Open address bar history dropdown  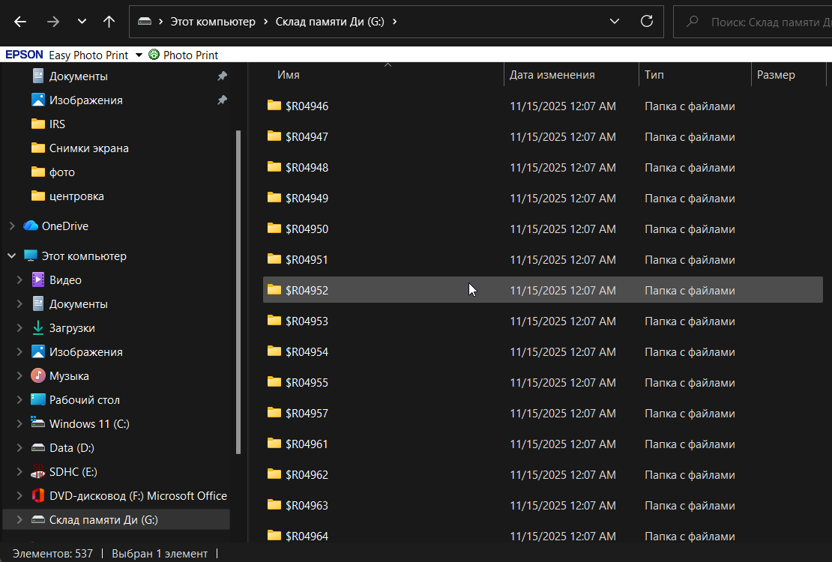click(x=615, y=22)
